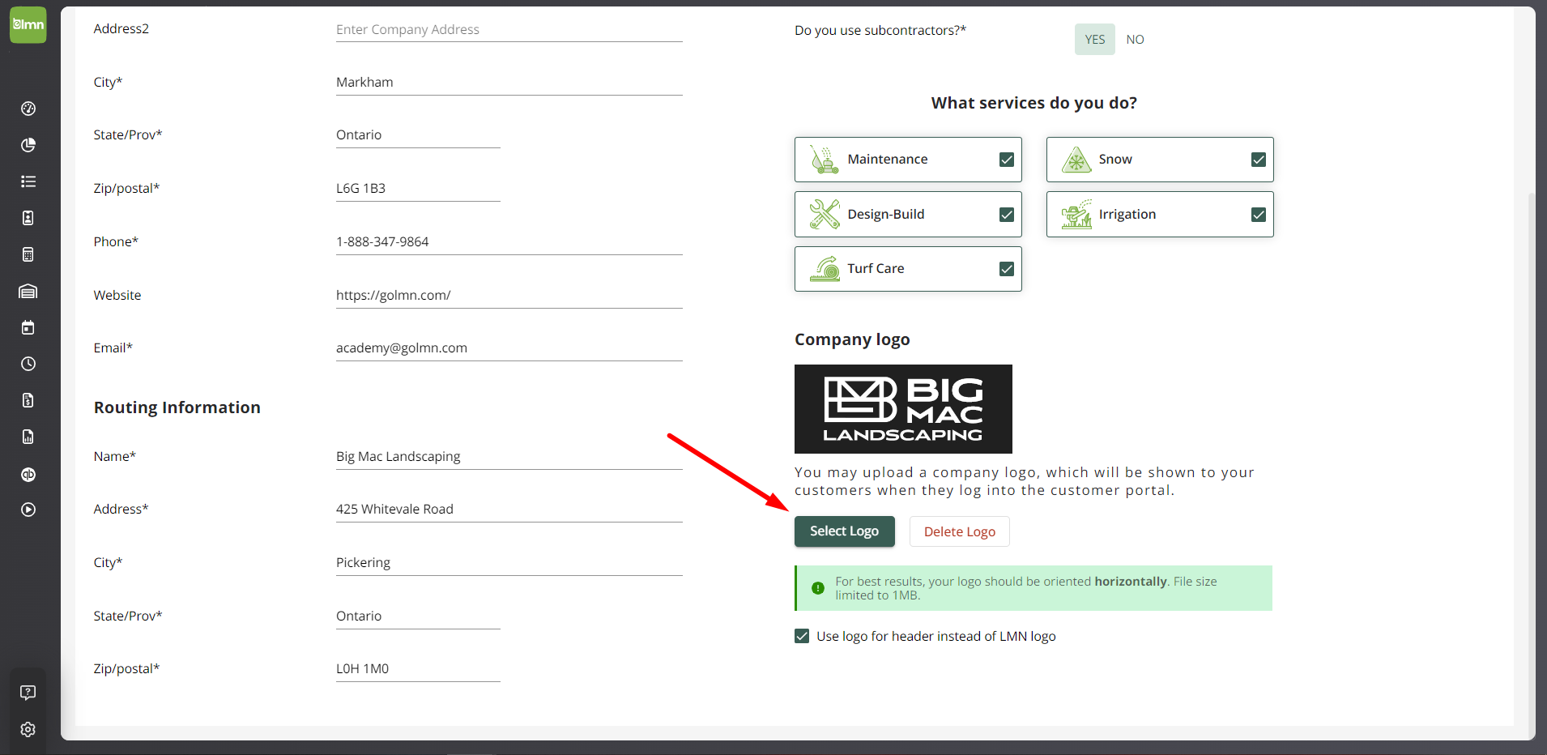Open the calendar scheduling icon
The width and height of the screenshot is (1547, 755).
point(28,327)
